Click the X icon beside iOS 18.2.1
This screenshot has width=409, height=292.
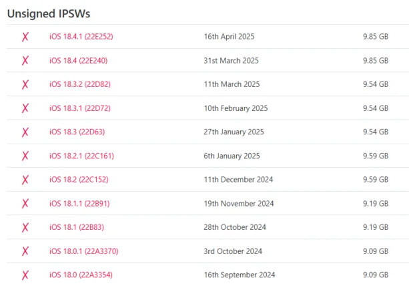[25, 156]
